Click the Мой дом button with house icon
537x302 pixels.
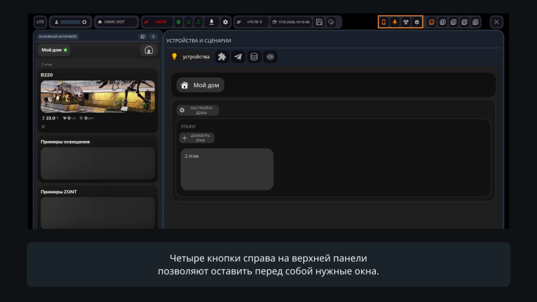click(200, 85)
